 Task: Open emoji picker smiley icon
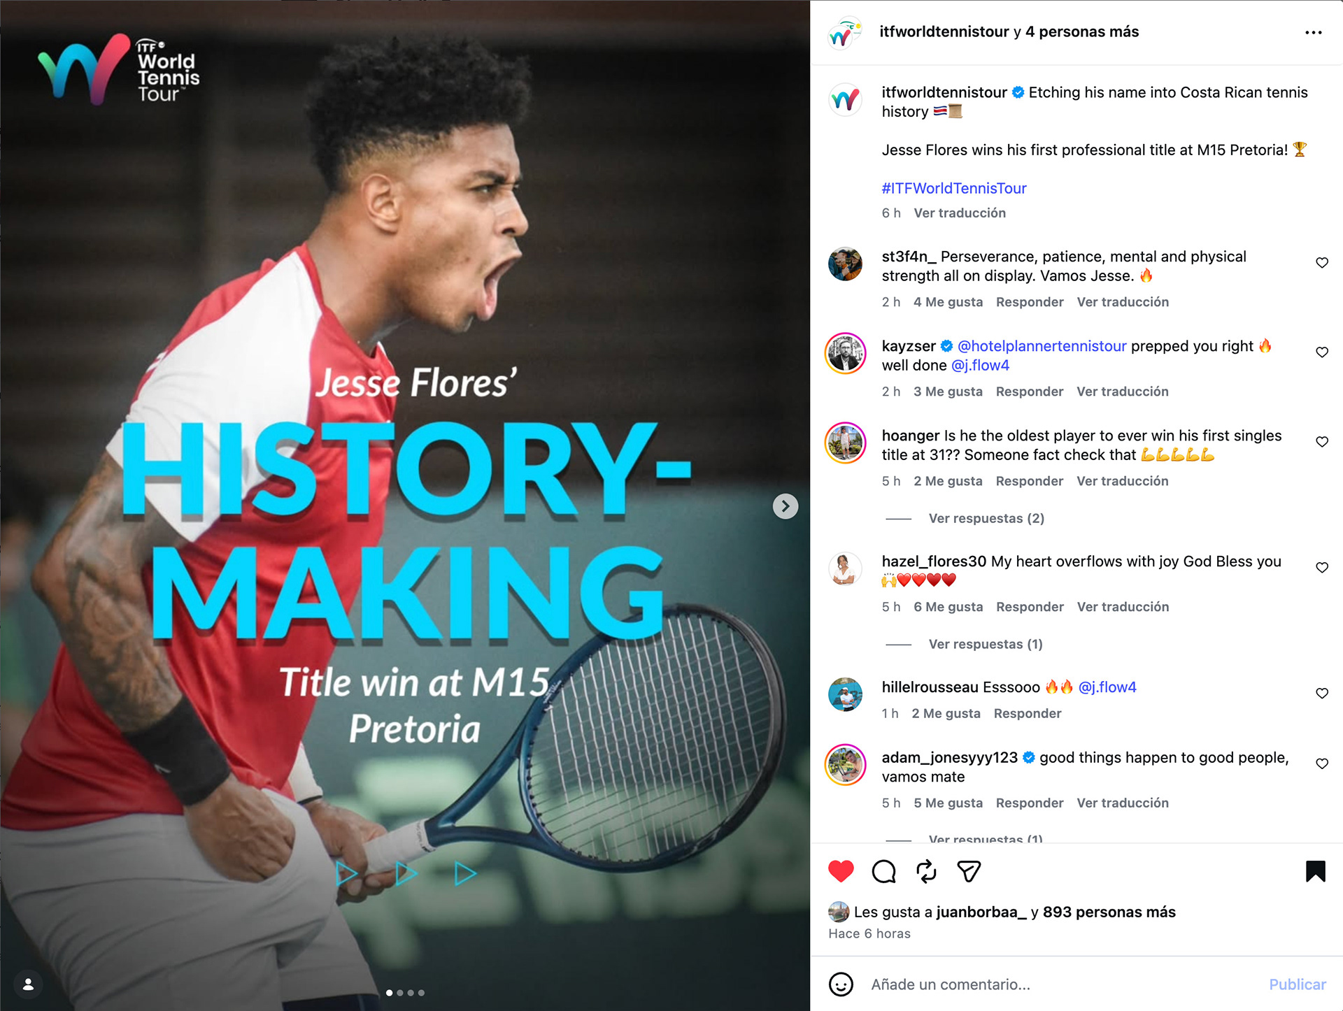tap(841, 984)
